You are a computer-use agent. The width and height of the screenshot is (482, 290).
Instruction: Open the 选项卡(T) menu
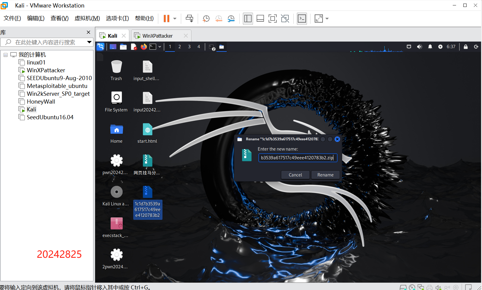click(x=117, y=18)
